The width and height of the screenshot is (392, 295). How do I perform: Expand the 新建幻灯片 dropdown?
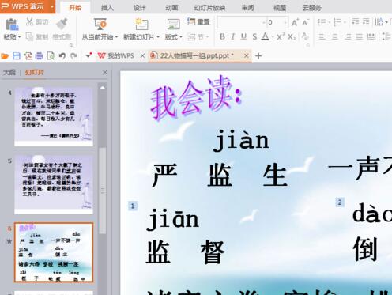point(158,37)
